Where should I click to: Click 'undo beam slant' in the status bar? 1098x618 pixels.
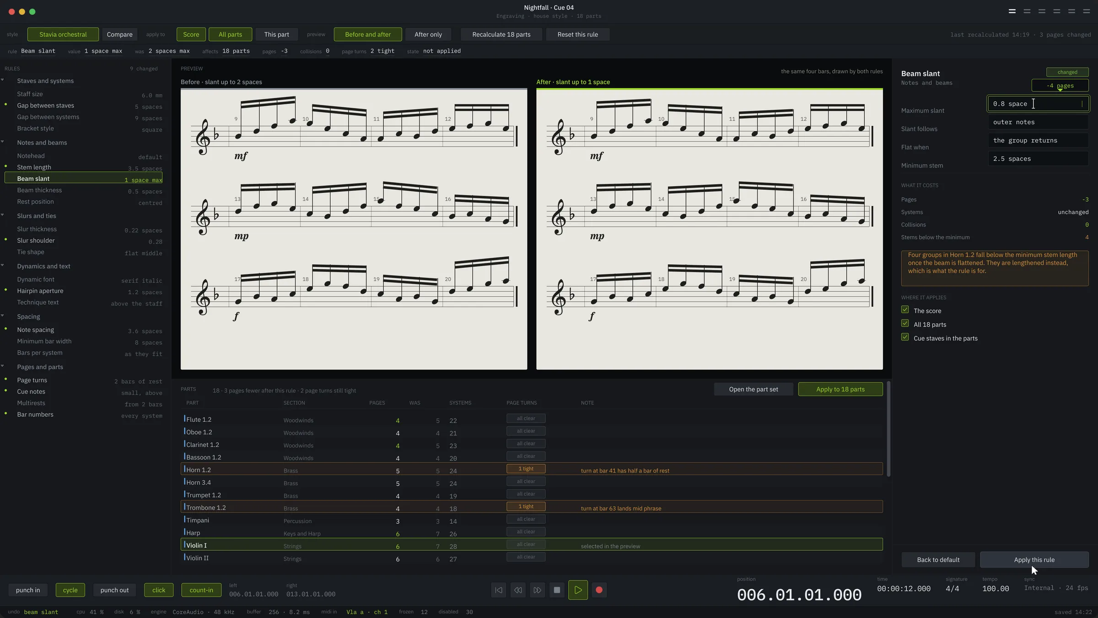click(x=33, y=612)
